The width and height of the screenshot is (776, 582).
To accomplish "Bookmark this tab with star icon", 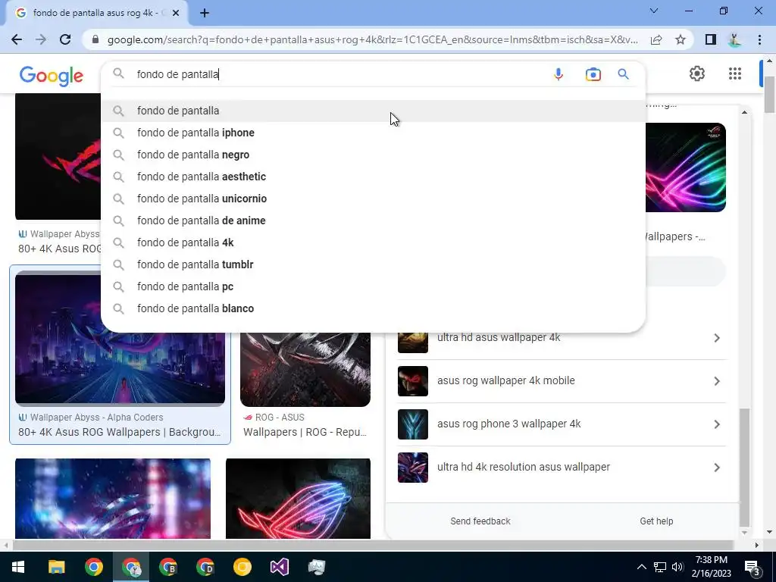I will [x=681, y=39].
